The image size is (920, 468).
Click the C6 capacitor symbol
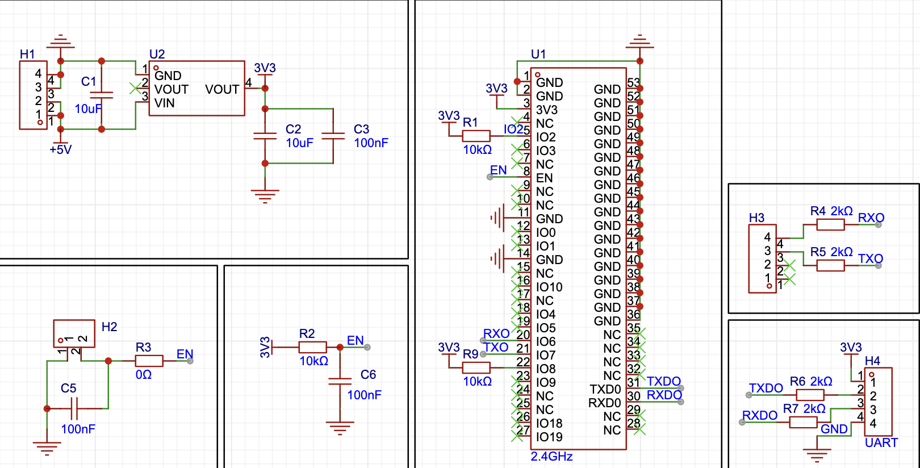(x=340, y=381)
